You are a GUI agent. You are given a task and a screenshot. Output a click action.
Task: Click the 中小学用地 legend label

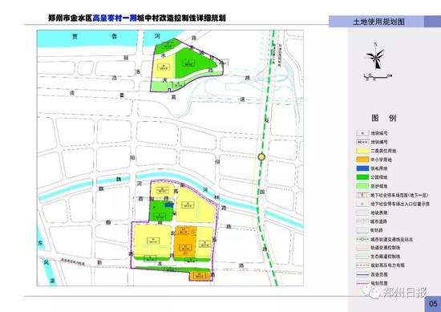(381, 160)
